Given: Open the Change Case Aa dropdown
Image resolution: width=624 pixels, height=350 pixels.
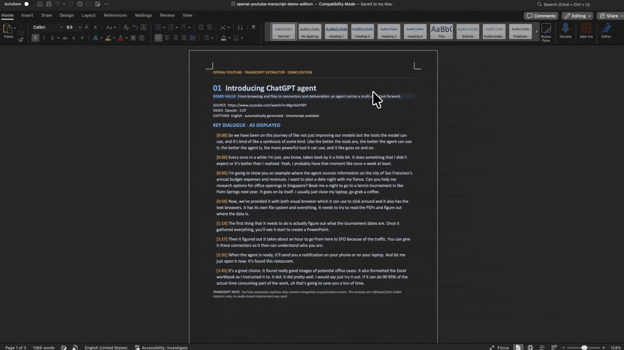Looking at the screenshot, I should coord(110,27).
